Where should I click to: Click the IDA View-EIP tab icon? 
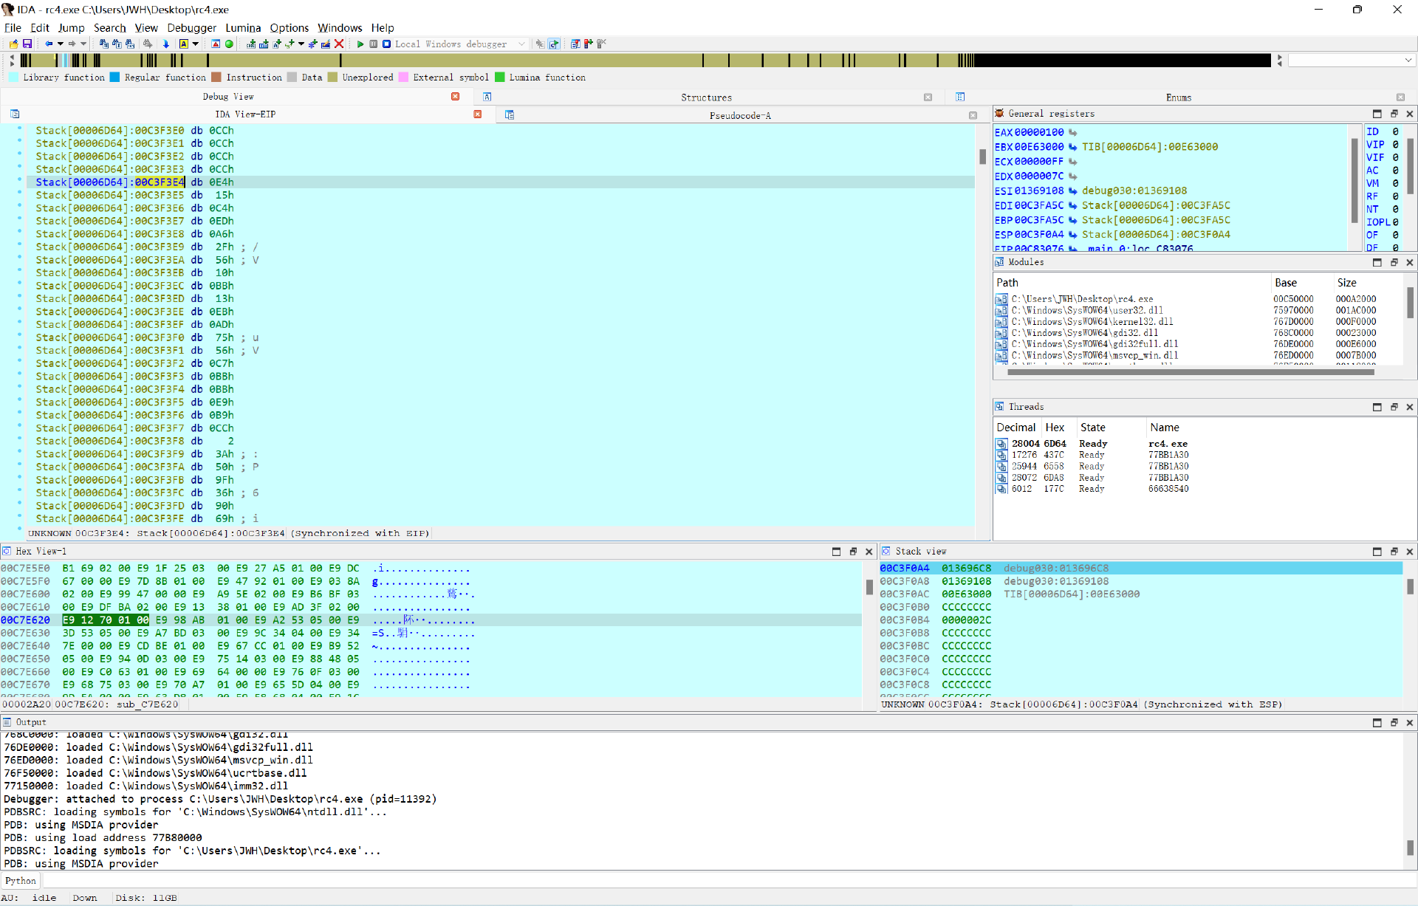(15, 114)
